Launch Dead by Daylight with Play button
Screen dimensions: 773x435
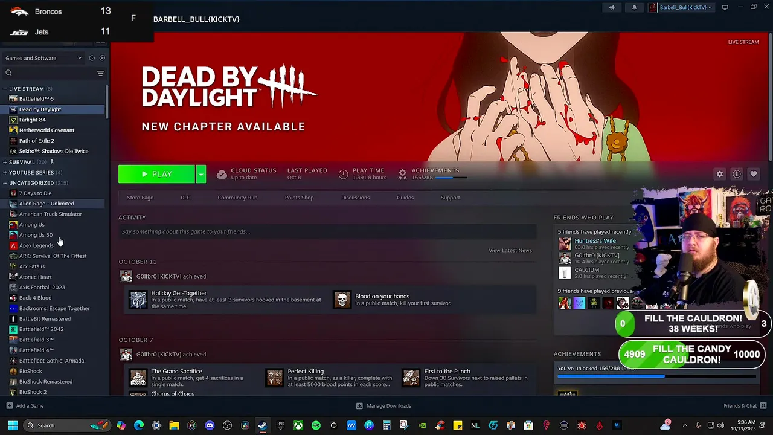156,174
